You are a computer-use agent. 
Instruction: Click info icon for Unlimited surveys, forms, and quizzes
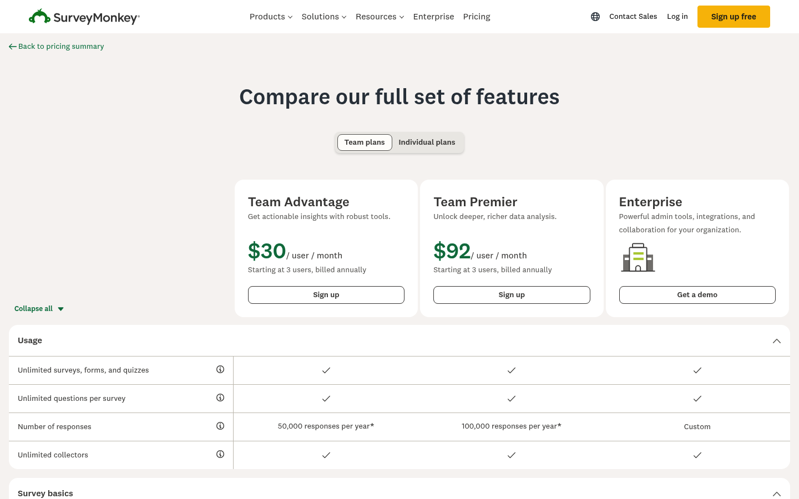[220, 369]
